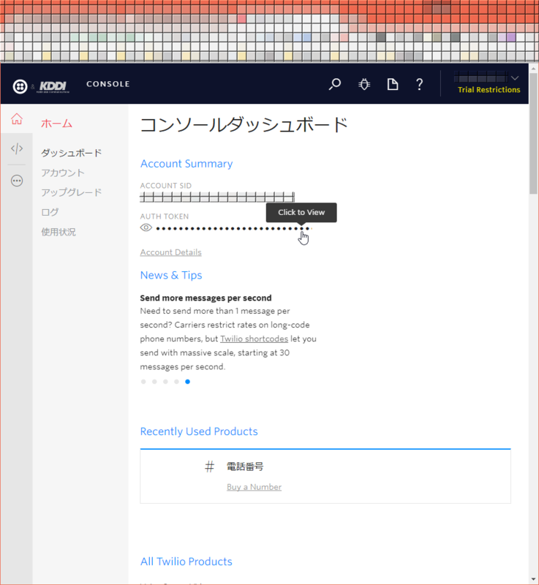The width and height of the screenshot is (539, 585).
Task: Open the code brackets sidebar icon
Action: click(x=17, y=148)
